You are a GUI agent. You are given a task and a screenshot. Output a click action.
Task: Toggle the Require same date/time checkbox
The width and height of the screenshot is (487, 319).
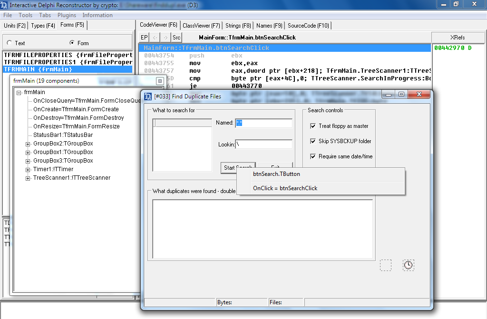pos(313,156)
